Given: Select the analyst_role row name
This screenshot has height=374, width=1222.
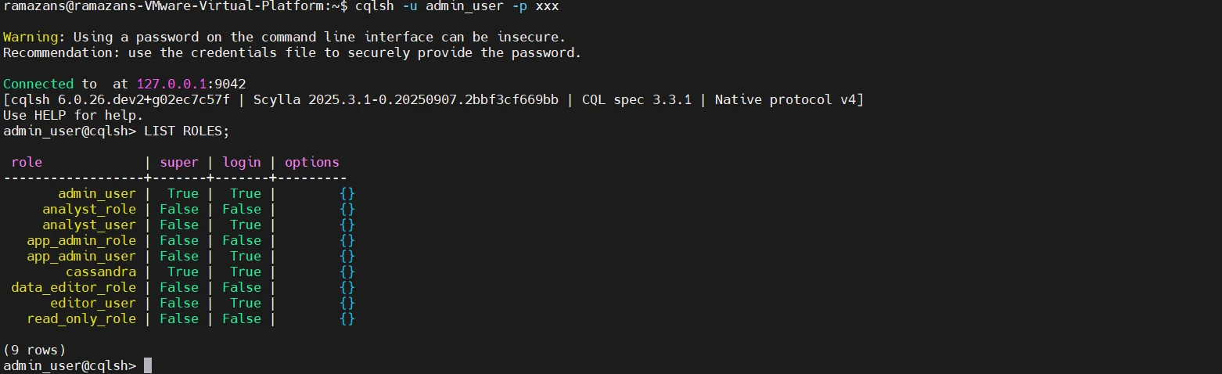Looking at the screenshot, I should pyautogui.click(x=89, y=210).
